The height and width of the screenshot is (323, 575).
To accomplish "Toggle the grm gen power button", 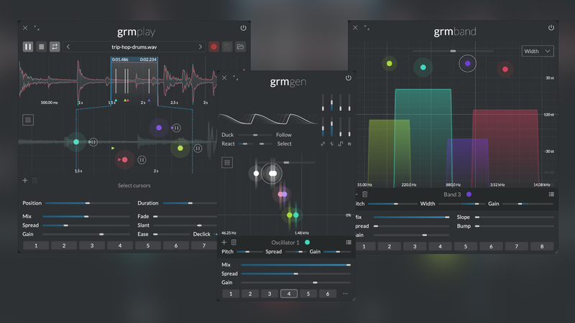I will tap(349, 78).
